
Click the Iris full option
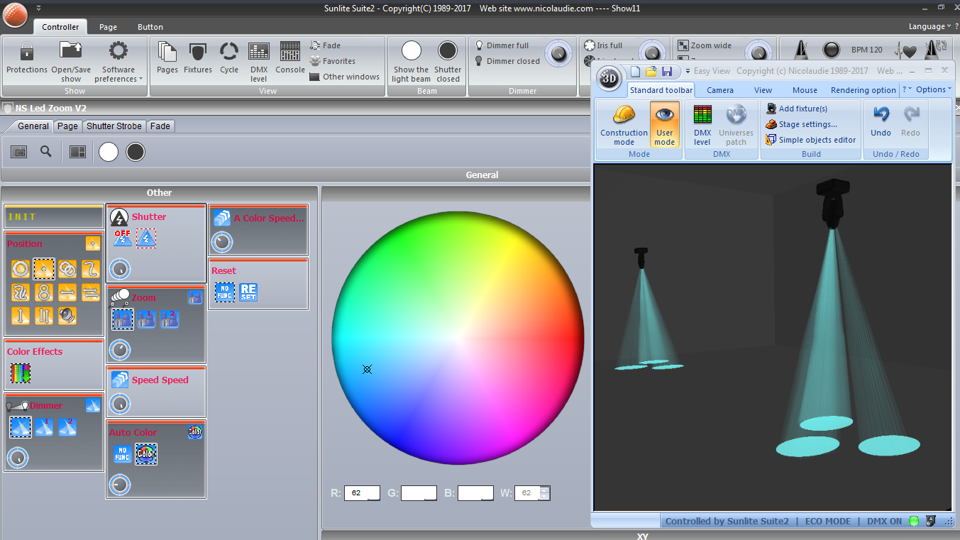603,45
